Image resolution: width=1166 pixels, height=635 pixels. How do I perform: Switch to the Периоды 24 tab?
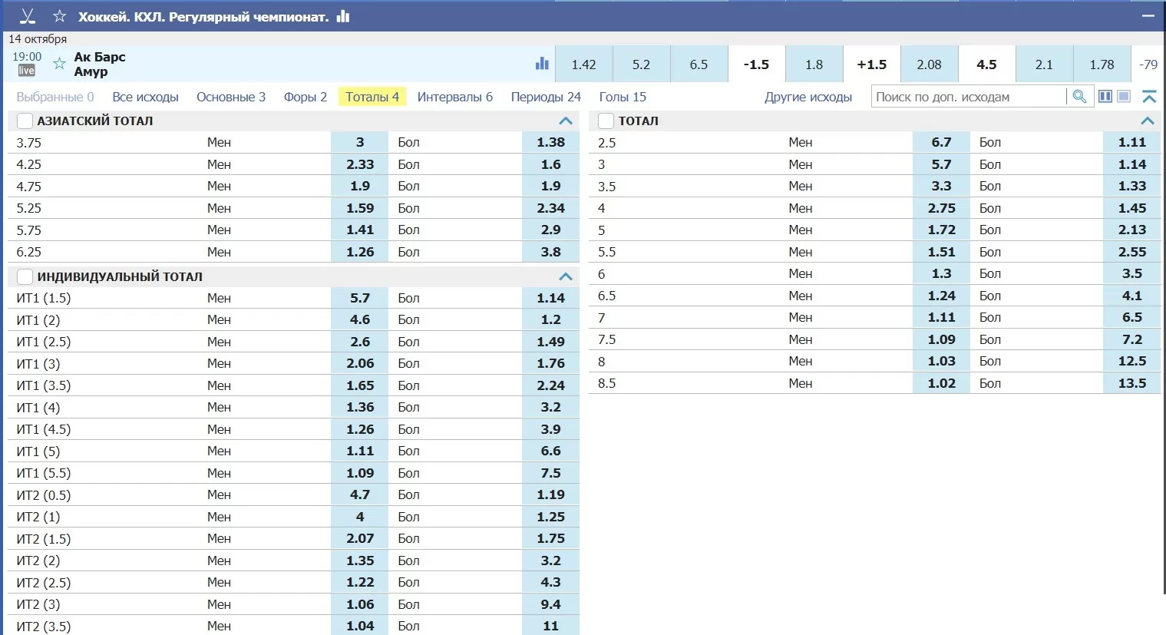point(546,97)
